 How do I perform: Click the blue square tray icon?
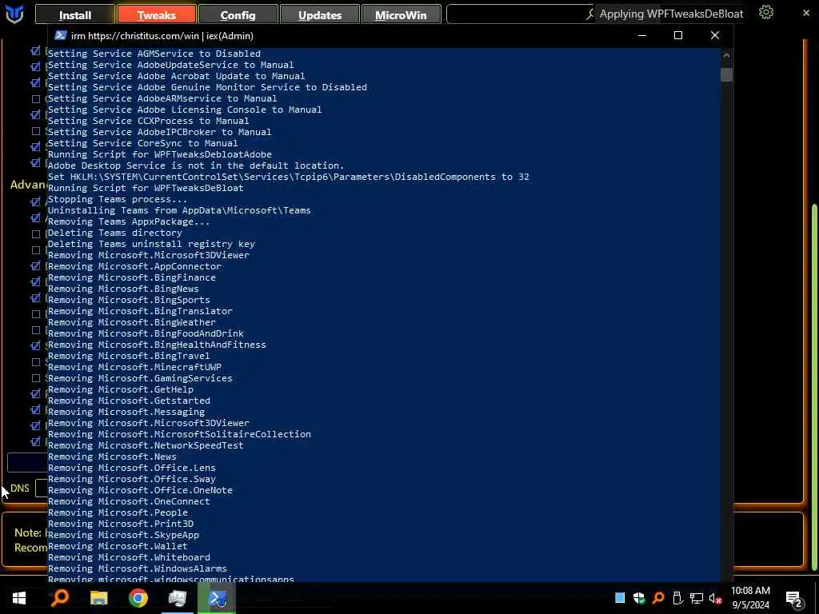click(620, 598)
